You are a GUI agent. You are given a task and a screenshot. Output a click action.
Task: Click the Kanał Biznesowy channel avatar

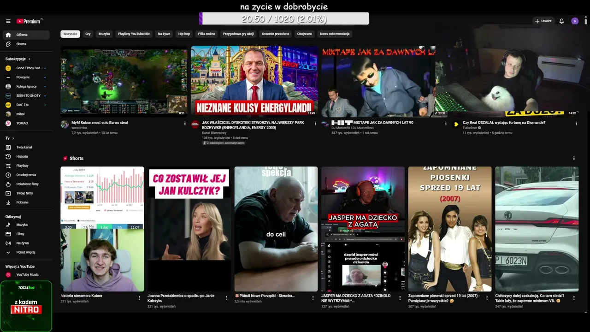click(195, 125)
